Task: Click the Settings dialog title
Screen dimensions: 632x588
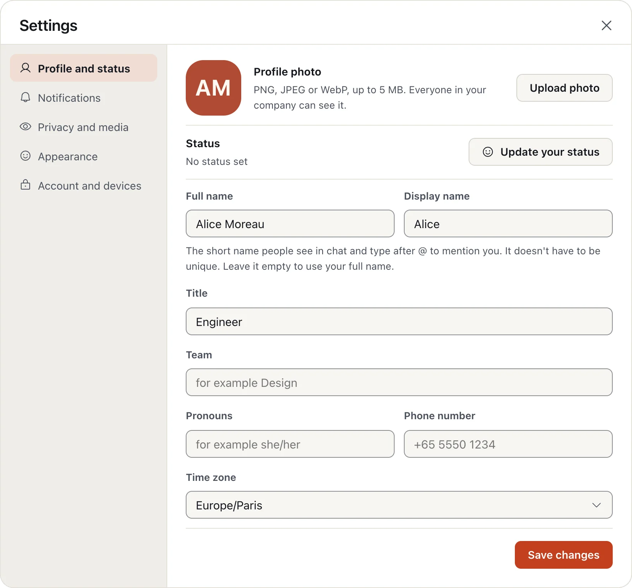Action: pyautogui.click(x=49, y=25)
